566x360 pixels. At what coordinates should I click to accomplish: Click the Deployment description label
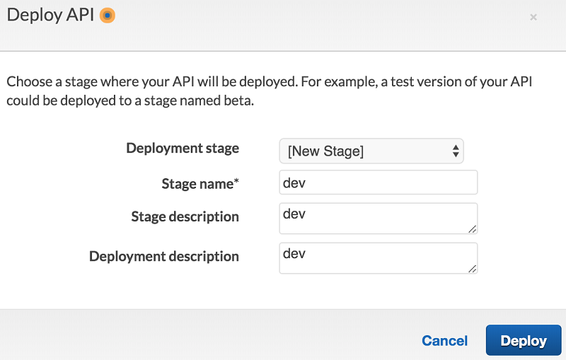coord(164,256)
